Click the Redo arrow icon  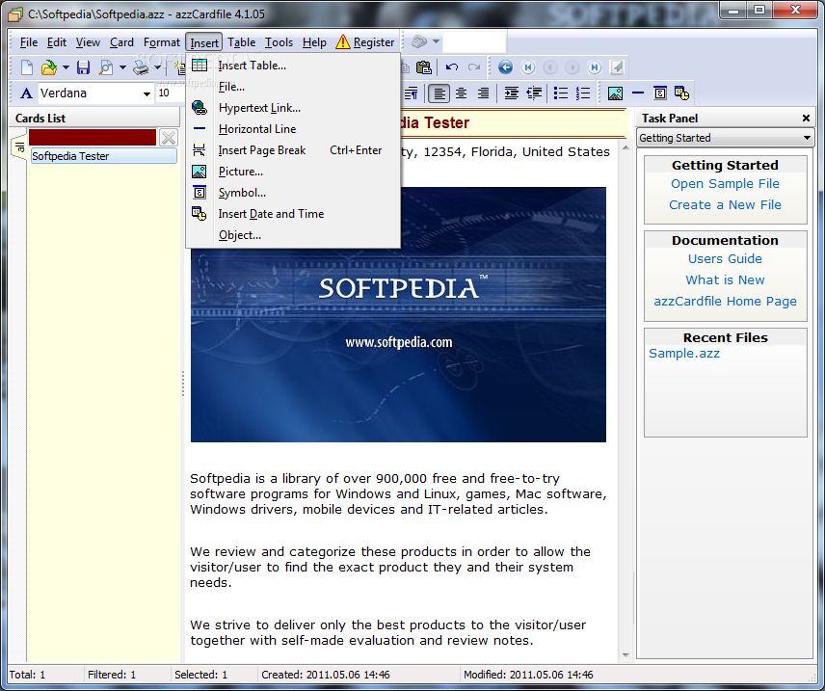point(474,67)
